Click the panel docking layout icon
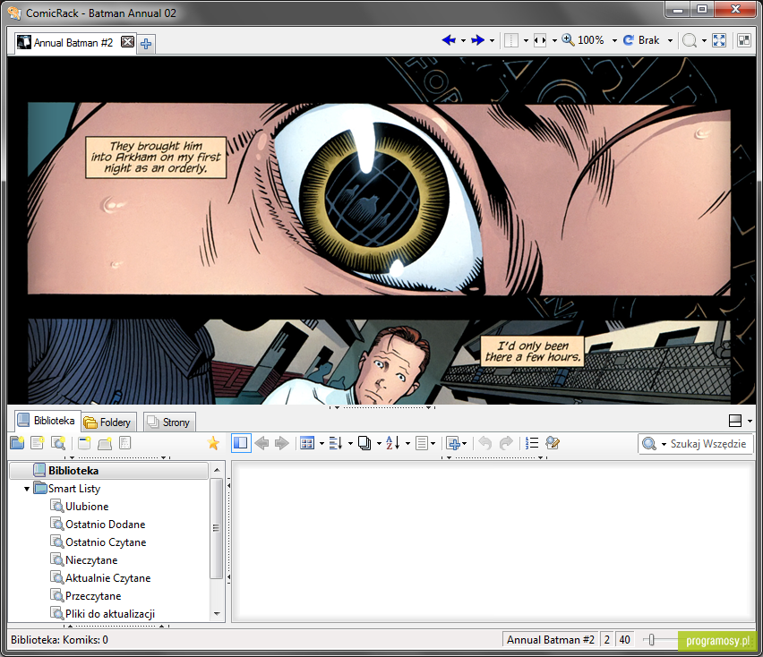The height and width of the screenshot is (657, 763). pos(734,421)
